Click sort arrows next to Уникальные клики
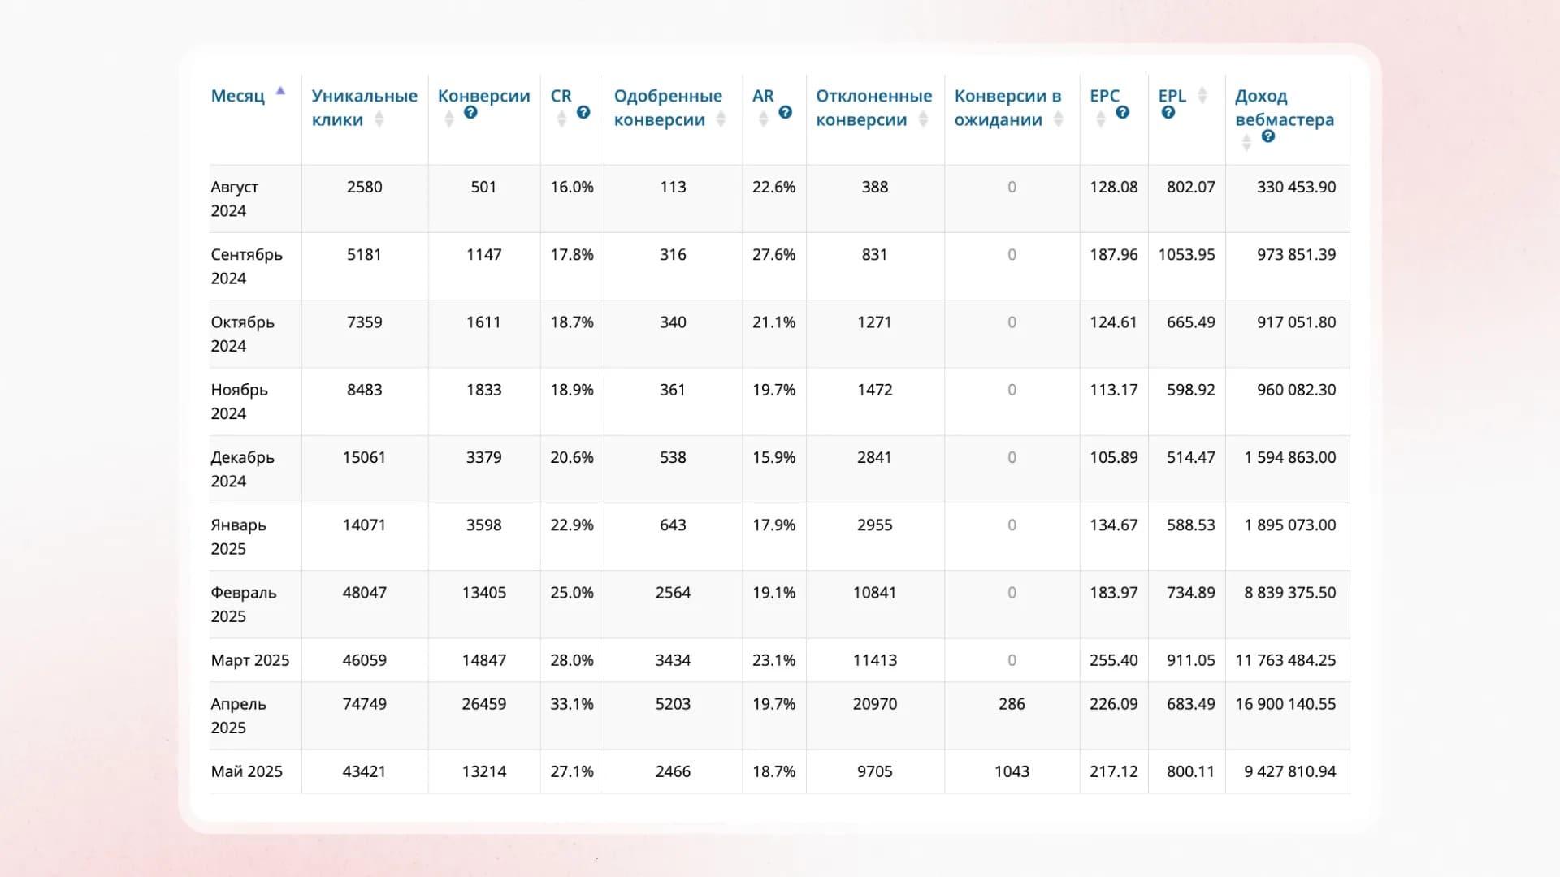This screenshot has width=1560, height=877. click(x=379, y=120)
